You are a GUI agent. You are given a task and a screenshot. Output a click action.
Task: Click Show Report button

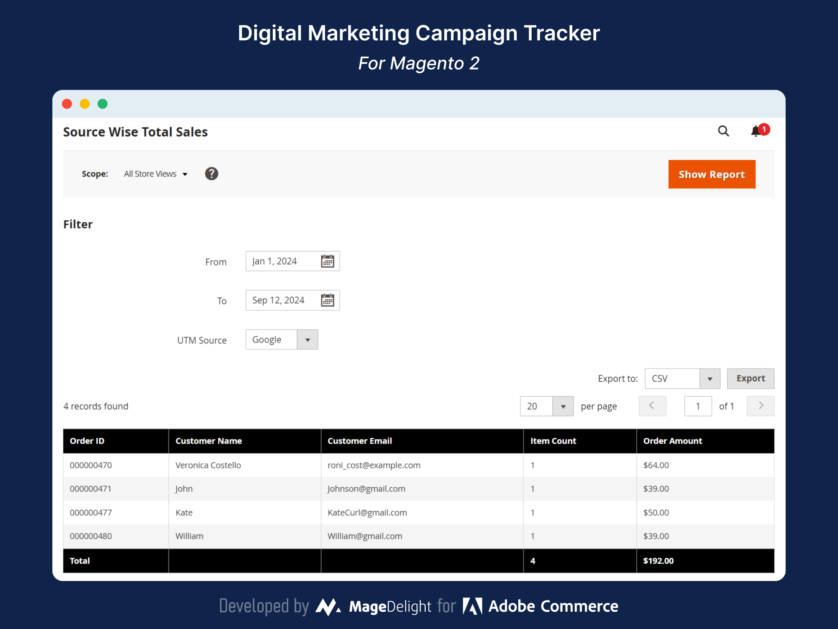pyautogui.click(x=713, y=174)
